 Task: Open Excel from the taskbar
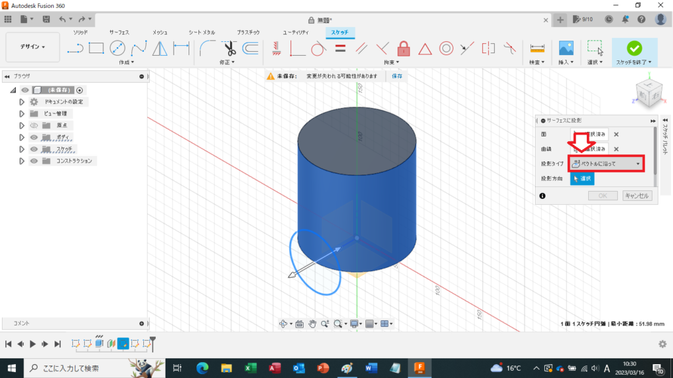[250, 368]
